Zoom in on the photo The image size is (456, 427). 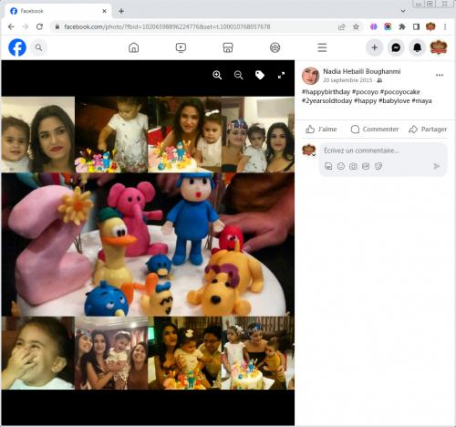click(x=217, y=75)
